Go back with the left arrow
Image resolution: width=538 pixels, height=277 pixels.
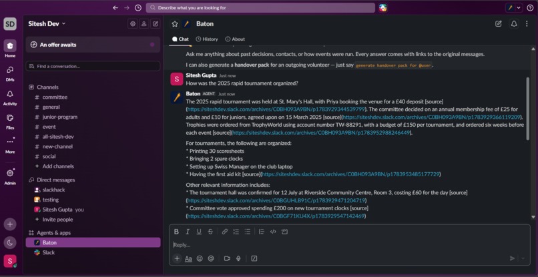pos(115,7)
